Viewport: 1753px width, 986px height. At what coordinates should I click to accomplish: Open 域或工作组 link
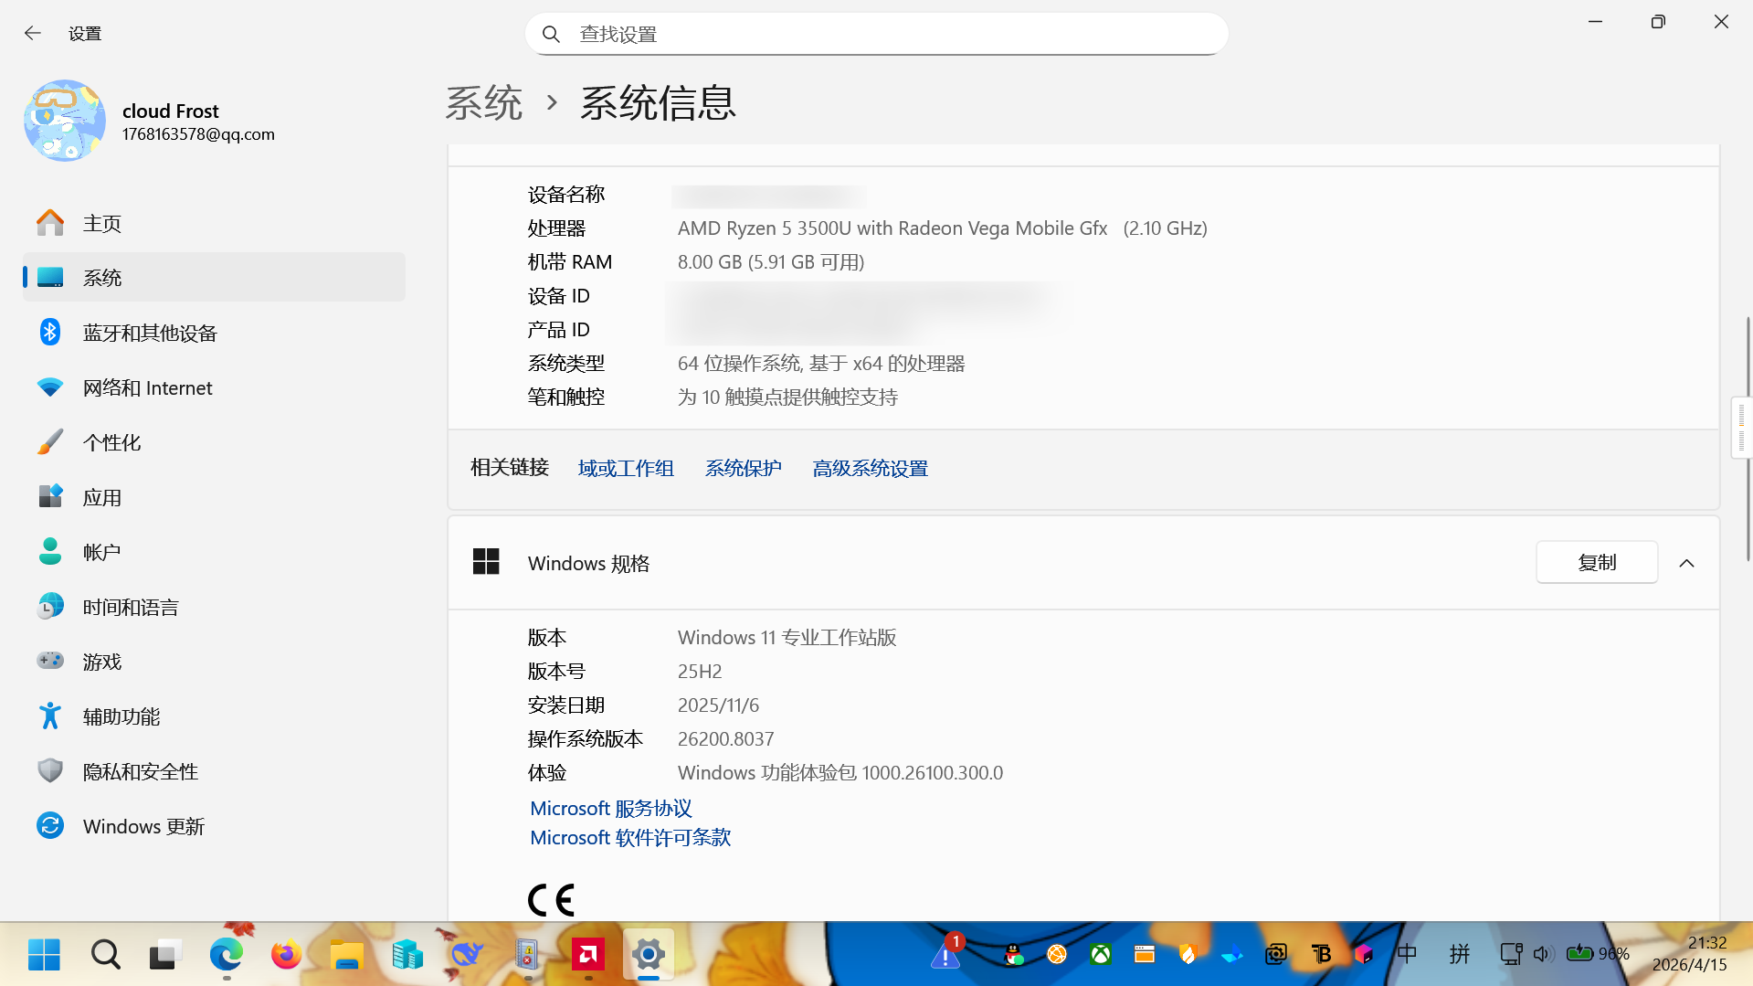pos(626,469)
